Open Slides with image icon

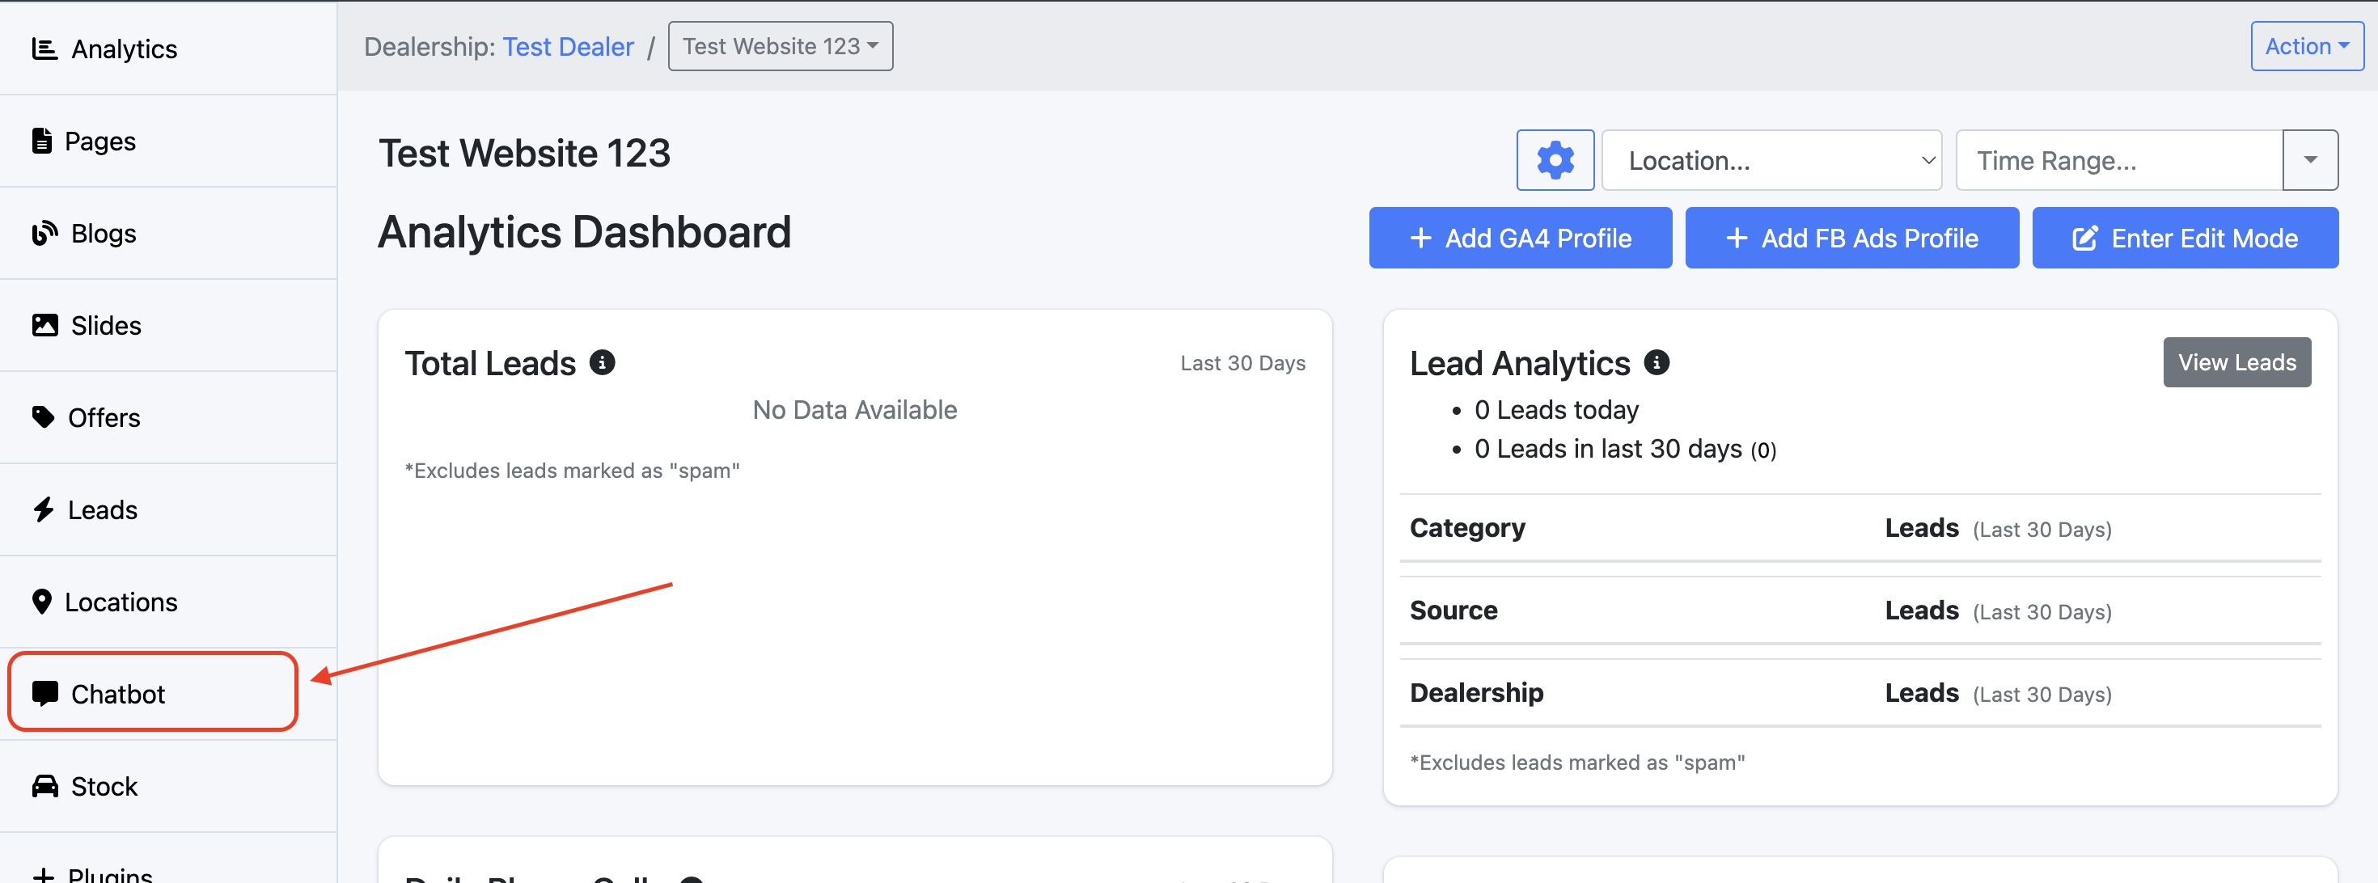(x=105, y=325)
